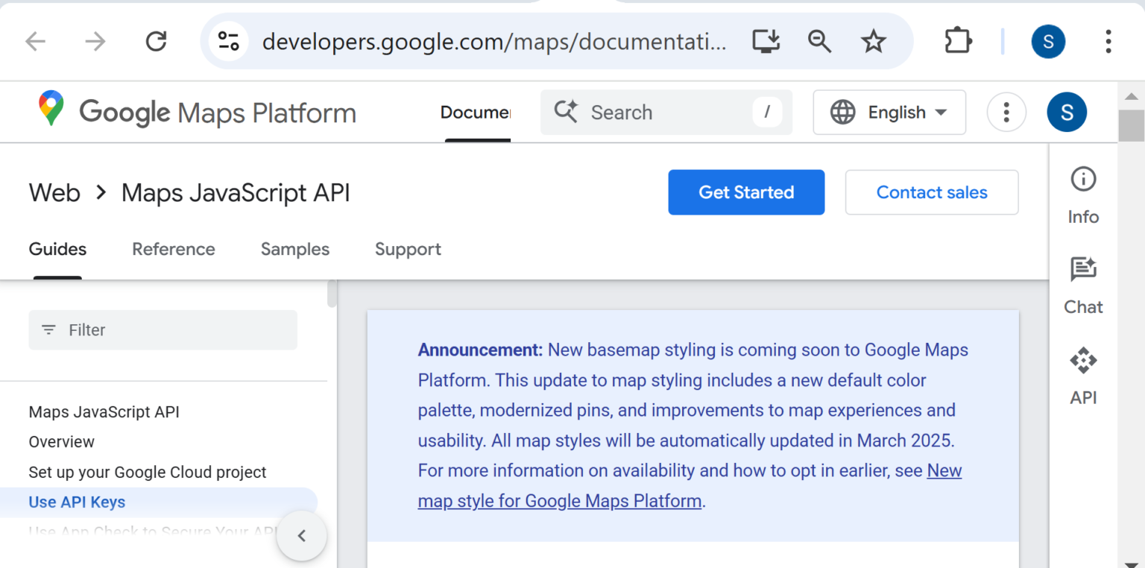Click the filter icon in the Filter box
The width and height of the screenshot is (1145, 568).
pos(49,329)
